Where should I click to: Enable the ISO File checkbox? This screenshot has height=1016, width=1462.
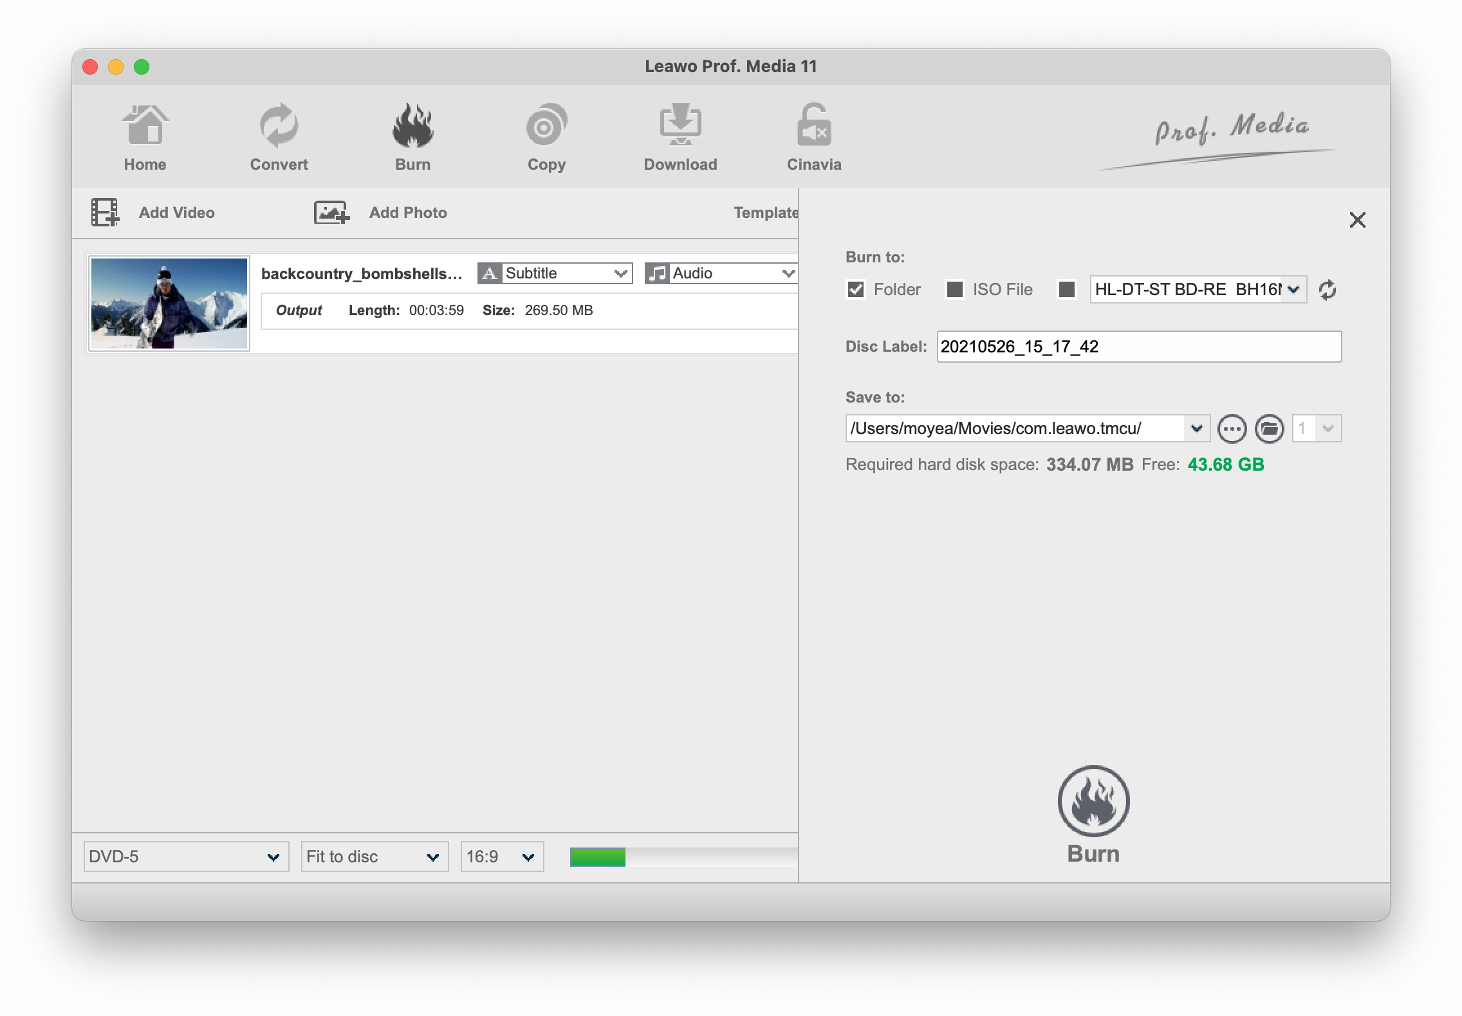pyautogui.click(x=955, y=290)
